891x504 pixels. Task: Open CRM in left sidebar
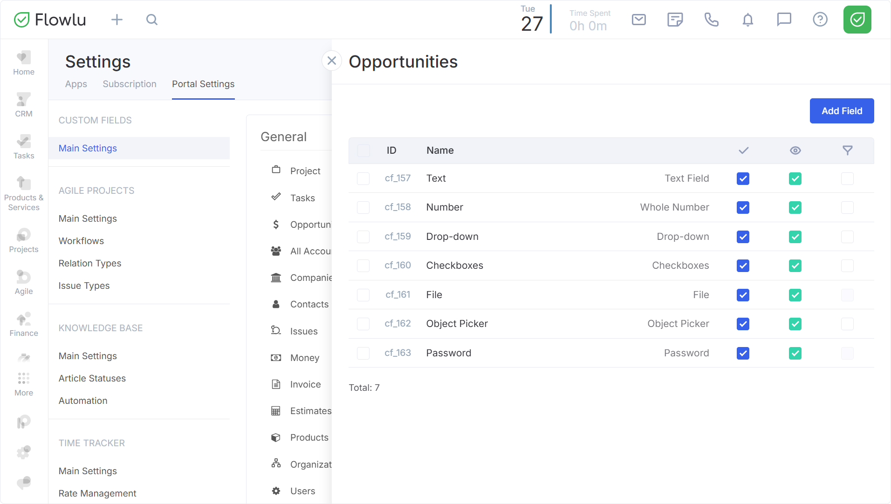(24, 105)
